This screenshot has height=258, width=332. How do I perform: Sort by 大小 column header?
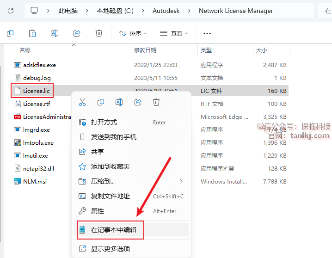262,50
